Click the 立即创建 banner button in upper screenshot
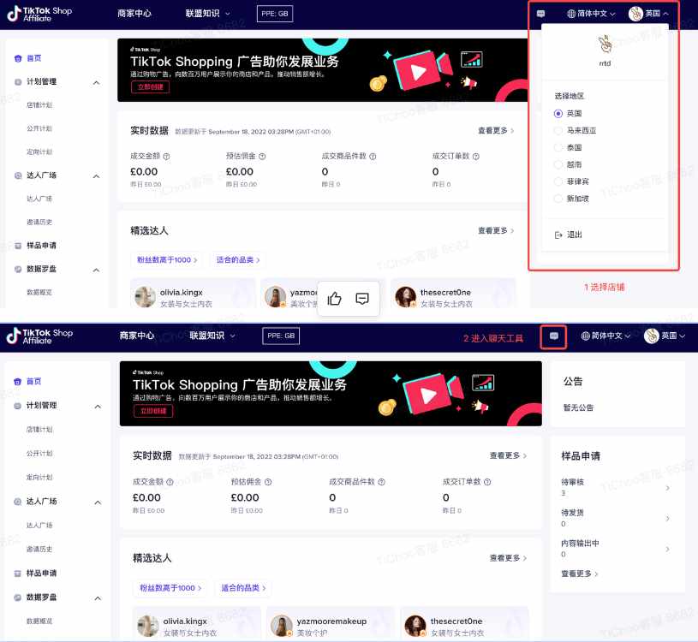698x642 pixels. pos(151,87)
